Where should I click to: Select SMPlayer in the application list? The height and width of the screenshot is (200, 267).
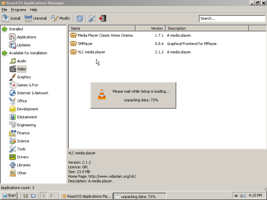[85, 44]
